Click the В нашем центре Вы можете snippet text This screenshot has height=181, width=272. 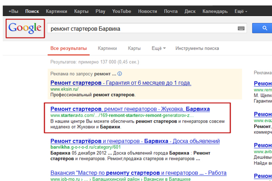point(137,124)
